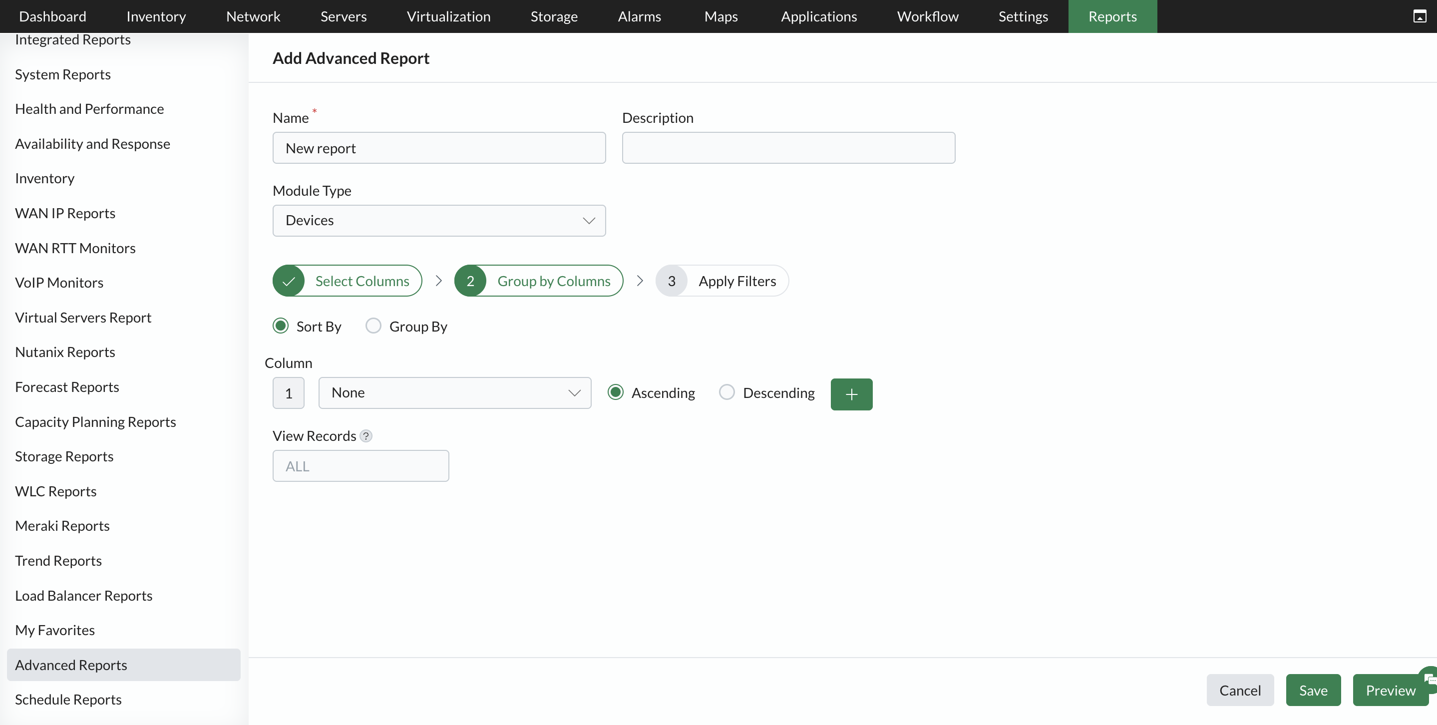Click the empty Description field
This screenshot has height=725, width=1437.
(x=788, y=148)
